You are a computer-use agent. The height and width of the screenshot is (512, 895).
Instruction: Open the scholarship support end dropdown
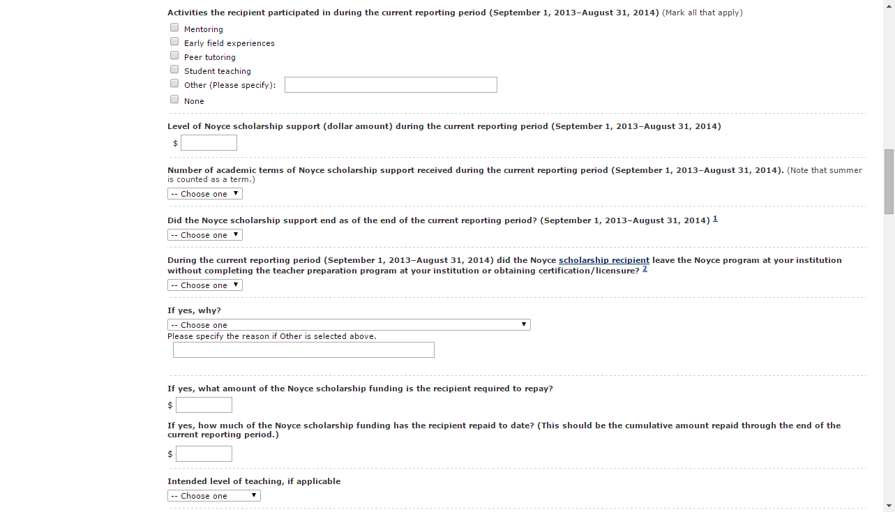click(205, 235)
